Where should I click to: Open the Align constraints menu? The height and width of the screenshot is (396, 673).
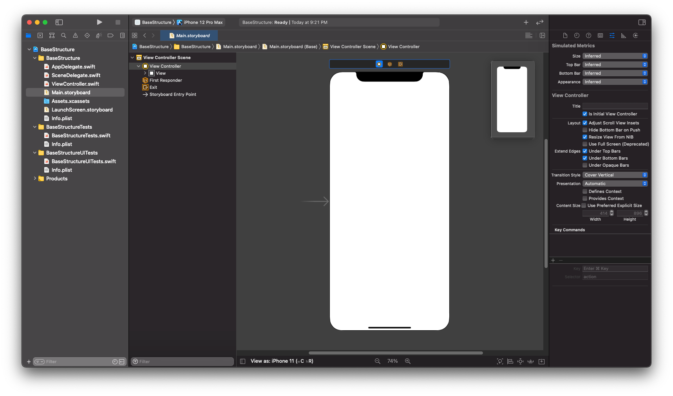point(510,361)
